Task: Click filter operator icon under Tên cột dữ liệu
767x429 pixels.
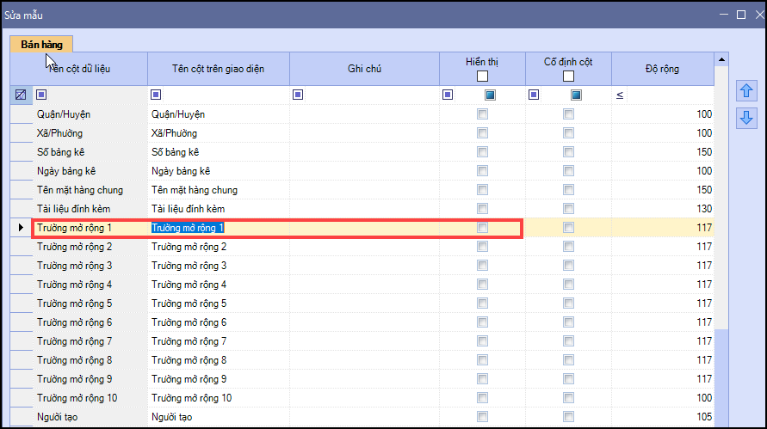Action: click(41, 95)
